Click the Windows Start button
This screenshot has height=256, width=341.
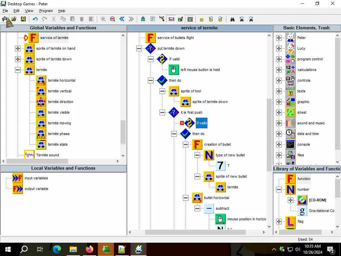pyautogui.click(x=8, y=249)
